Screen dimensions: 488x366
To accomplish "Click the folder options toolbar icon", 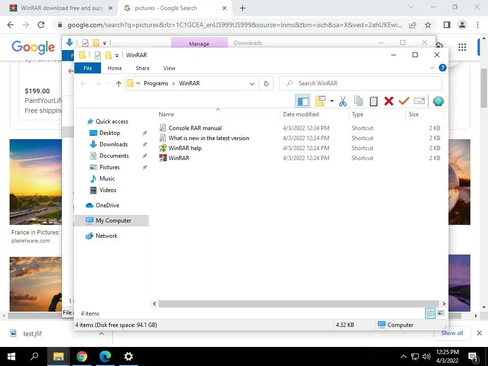I will pos(320,101).
